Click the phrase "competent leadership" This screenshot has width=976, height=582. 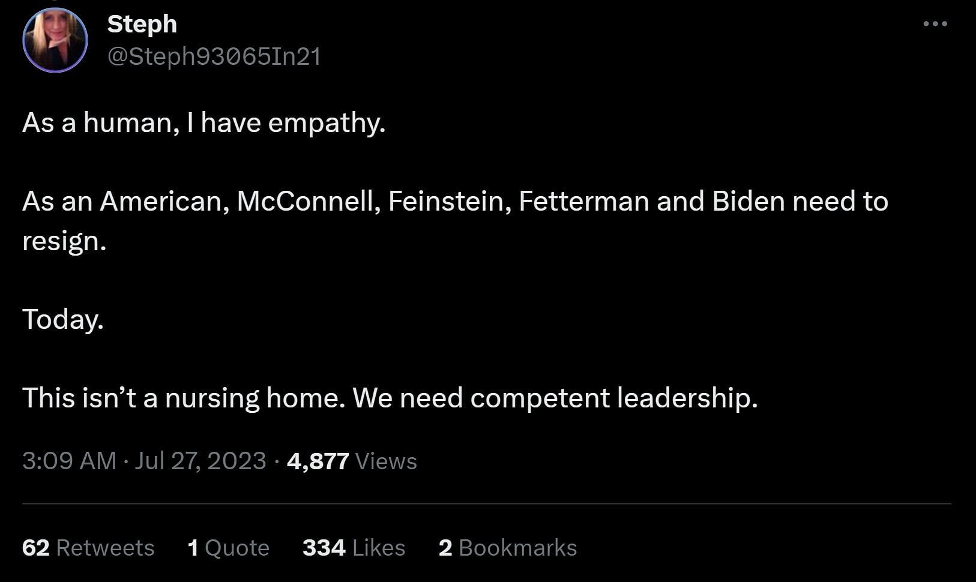pos(613,398)
